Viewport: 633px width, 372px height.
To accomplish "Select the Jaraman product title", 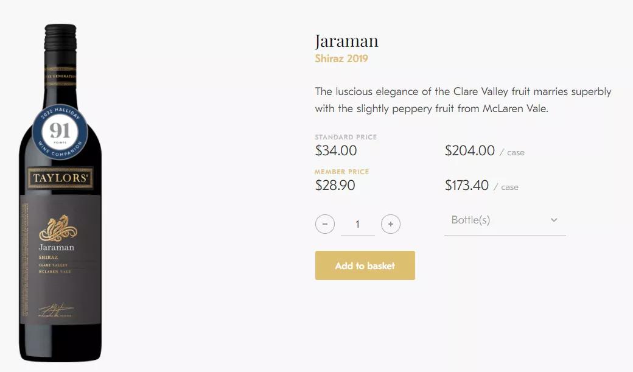I will (x=346, y=41).
